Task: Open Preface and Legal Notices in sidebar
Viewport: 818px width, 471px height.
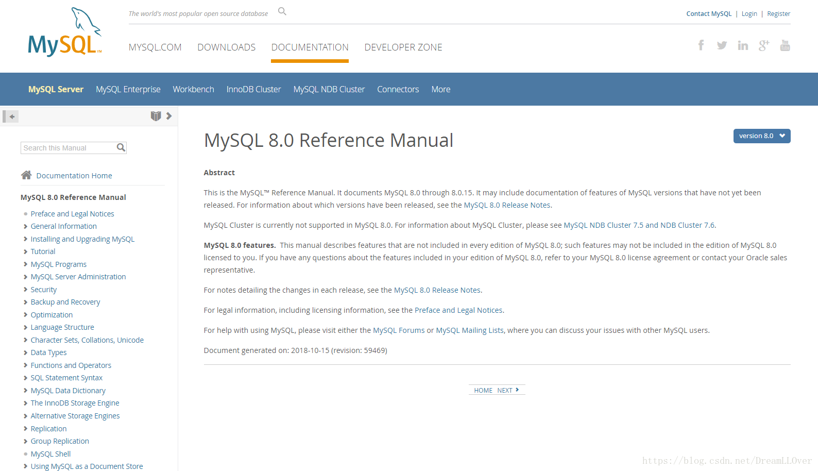Action: coord(73,214)
